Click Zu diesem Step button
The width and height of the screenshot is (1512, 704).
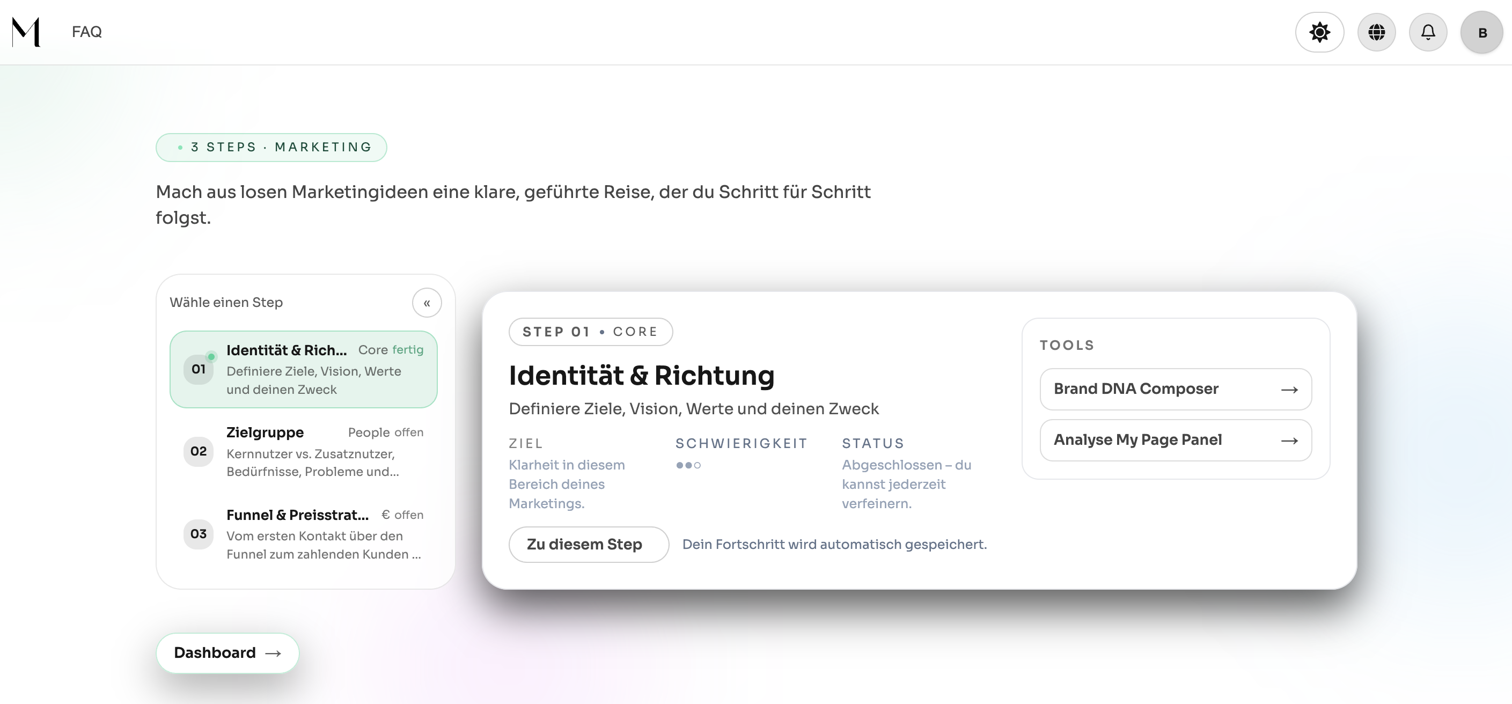589,544
